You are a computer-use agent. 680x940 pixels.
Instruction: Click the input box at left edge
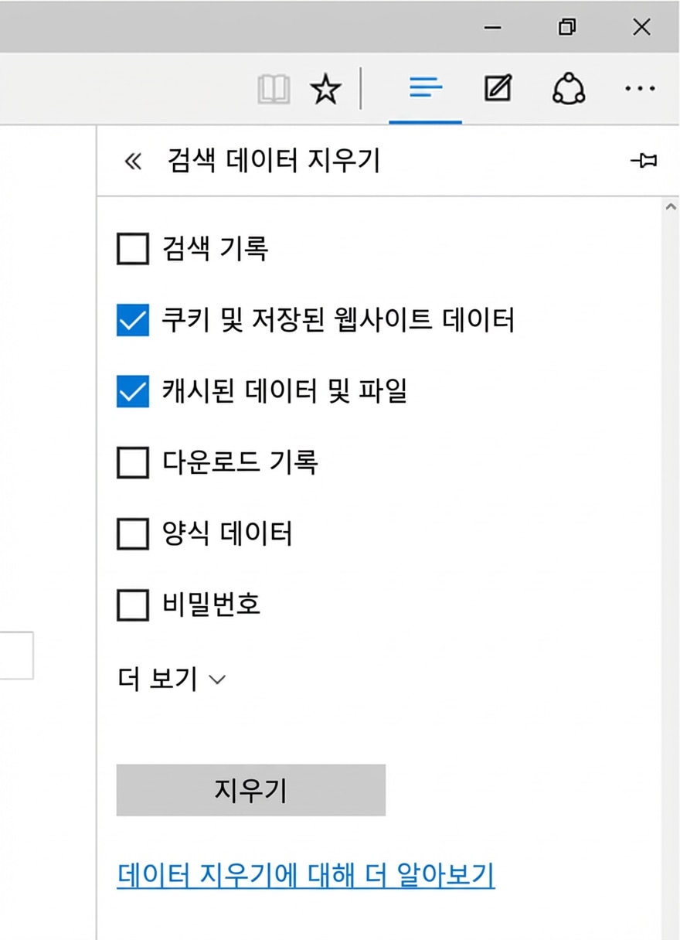point(15,656)
